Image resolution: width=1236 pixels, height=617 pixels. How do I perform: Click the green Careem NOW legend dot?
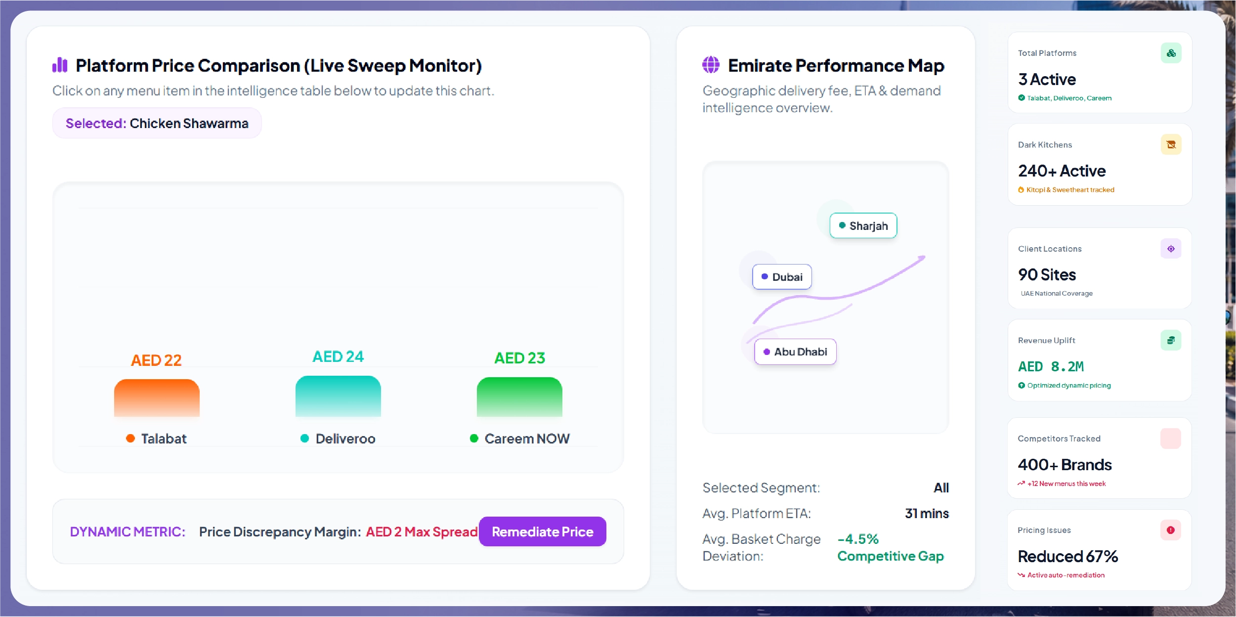(x=474, y=439)
